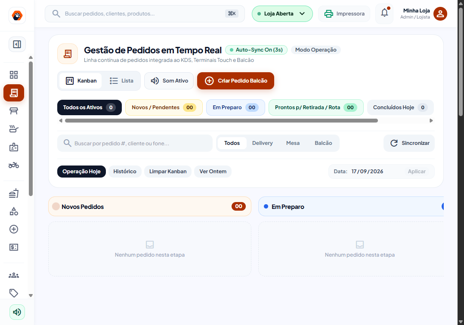Click the page vertical scrollbar thumb
The width and height of the screenshot is (464, 325).
click(x=461, y=61)
